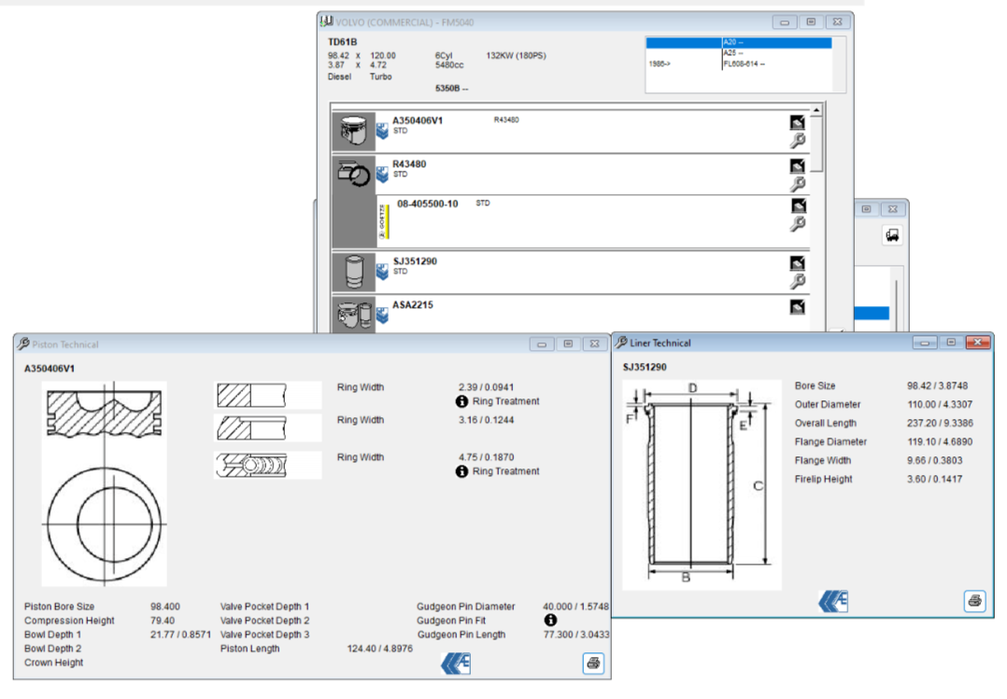
Task: Click the wrench icon for 08-405500-10
Action: coord(799,224)
